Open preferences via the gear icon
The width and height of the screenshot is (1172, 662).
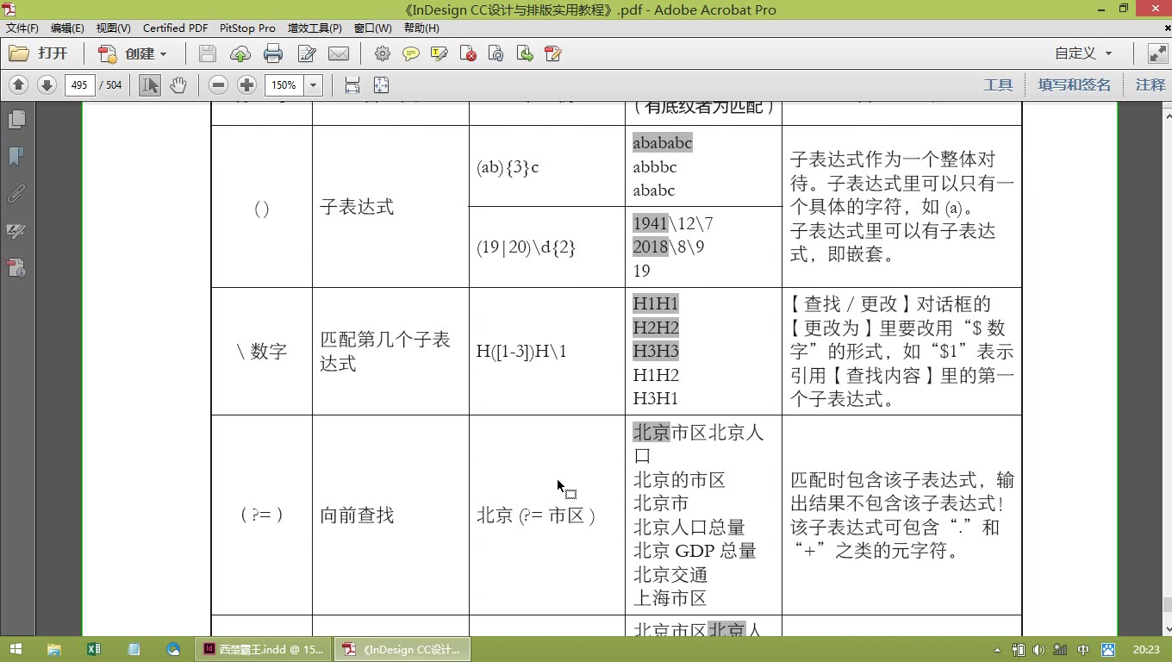383,53
